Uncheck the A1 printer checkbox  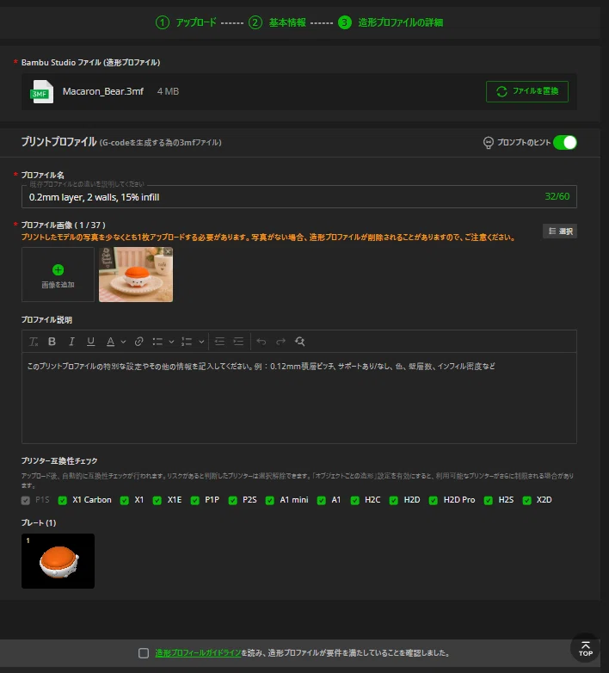[321, 501]
